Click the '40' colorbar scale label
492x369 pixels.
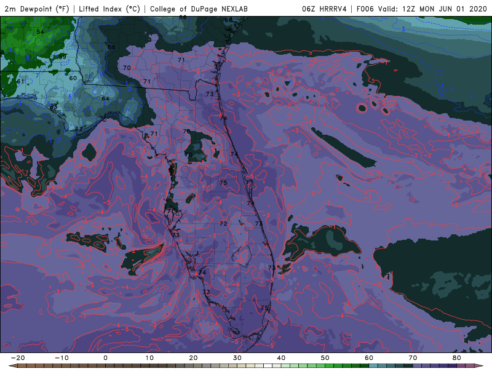[281, 358]
